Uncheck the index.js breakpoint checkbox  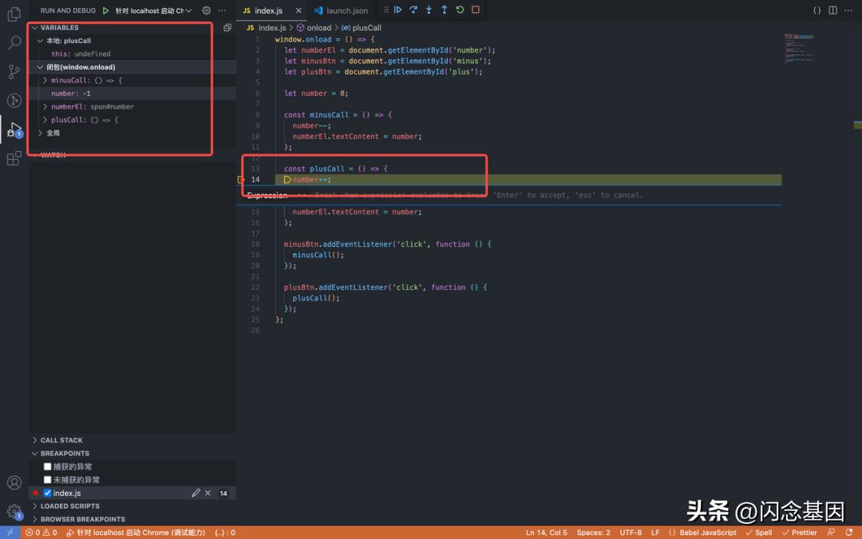pyautogui.click(x=47, y=493)
